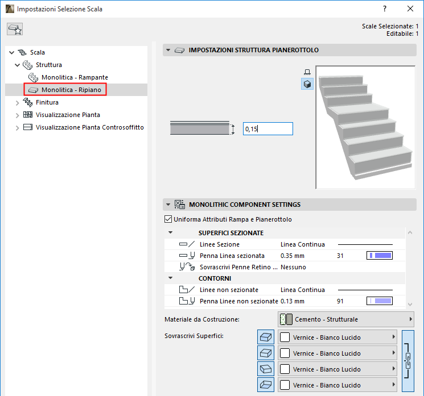Click the Sovrascrivi Penne Retino row icon
The image size is (424, 396).
click(187, 267)
